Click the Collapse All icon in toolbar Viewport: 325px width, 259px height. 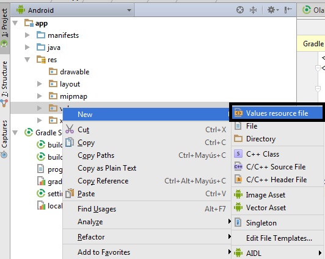253,10
